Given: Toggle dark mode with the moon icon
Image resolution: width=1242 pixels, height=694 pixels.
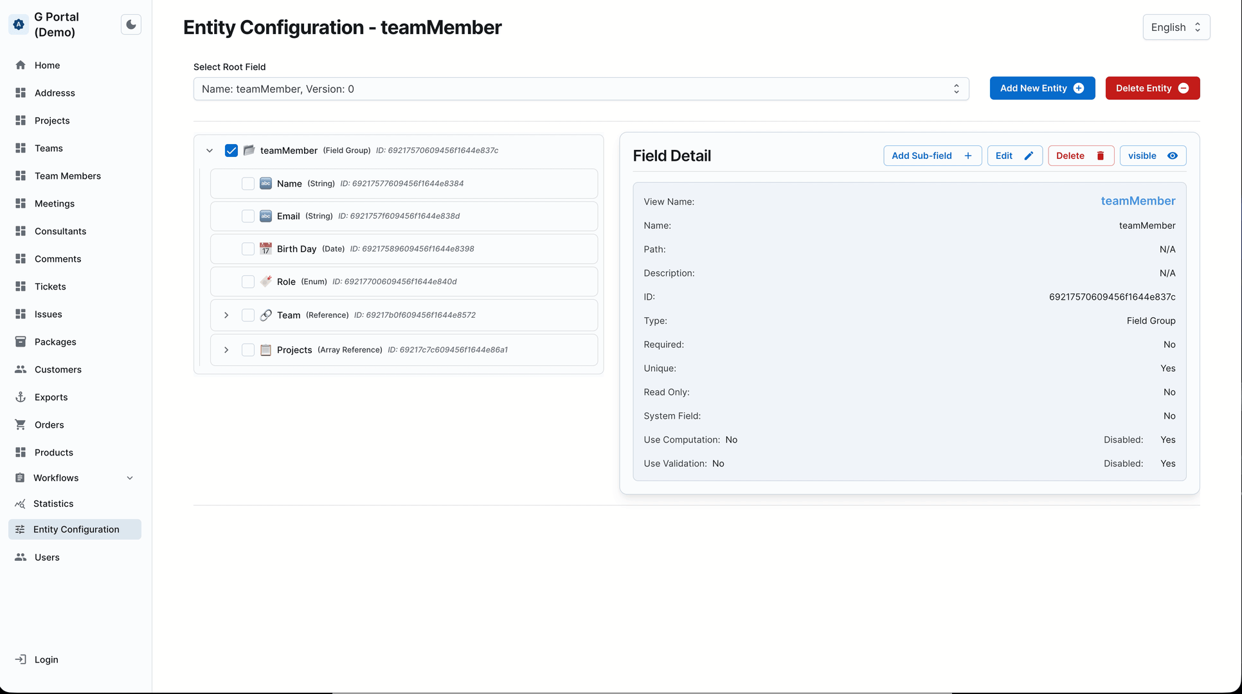Looking at the screenshot, I should pos(130,24).
